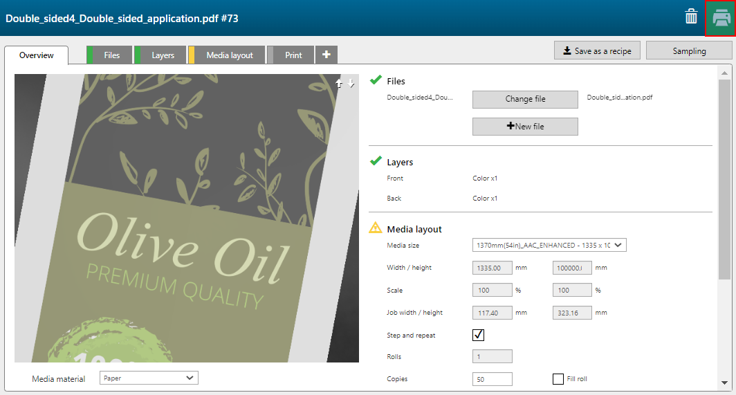Disable the Step and repeat checkbox

coord(478,335)
